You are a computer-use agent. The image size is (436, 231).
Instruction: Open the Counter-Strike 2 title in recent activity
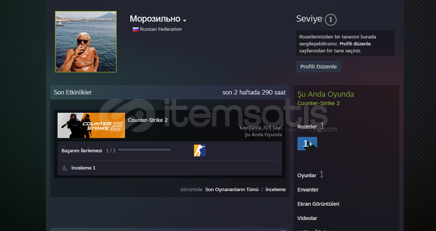tap(148, 120)
